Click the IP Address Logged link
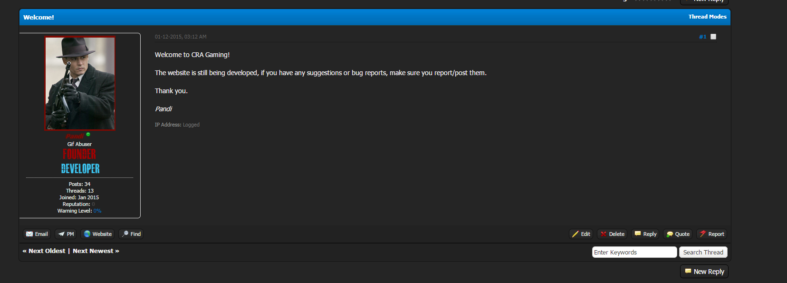Viewport: 787px width, 283px height. (x=191, y=125)
